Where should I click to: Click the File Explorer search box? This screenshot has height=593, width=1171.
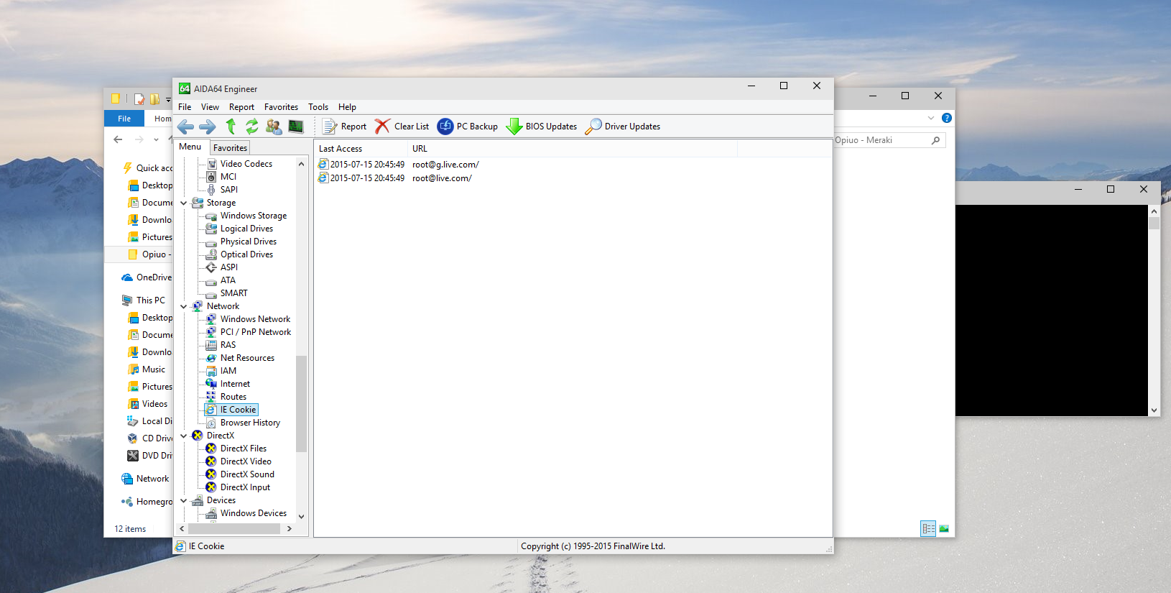click(x=889, y=140)
